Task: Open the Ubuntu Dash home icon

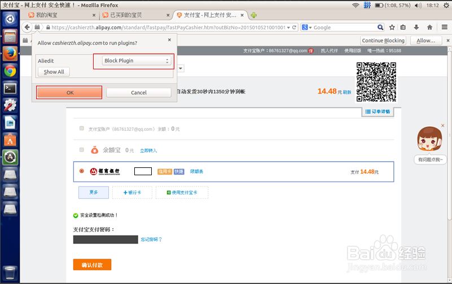Action: (x=10, y=19)
